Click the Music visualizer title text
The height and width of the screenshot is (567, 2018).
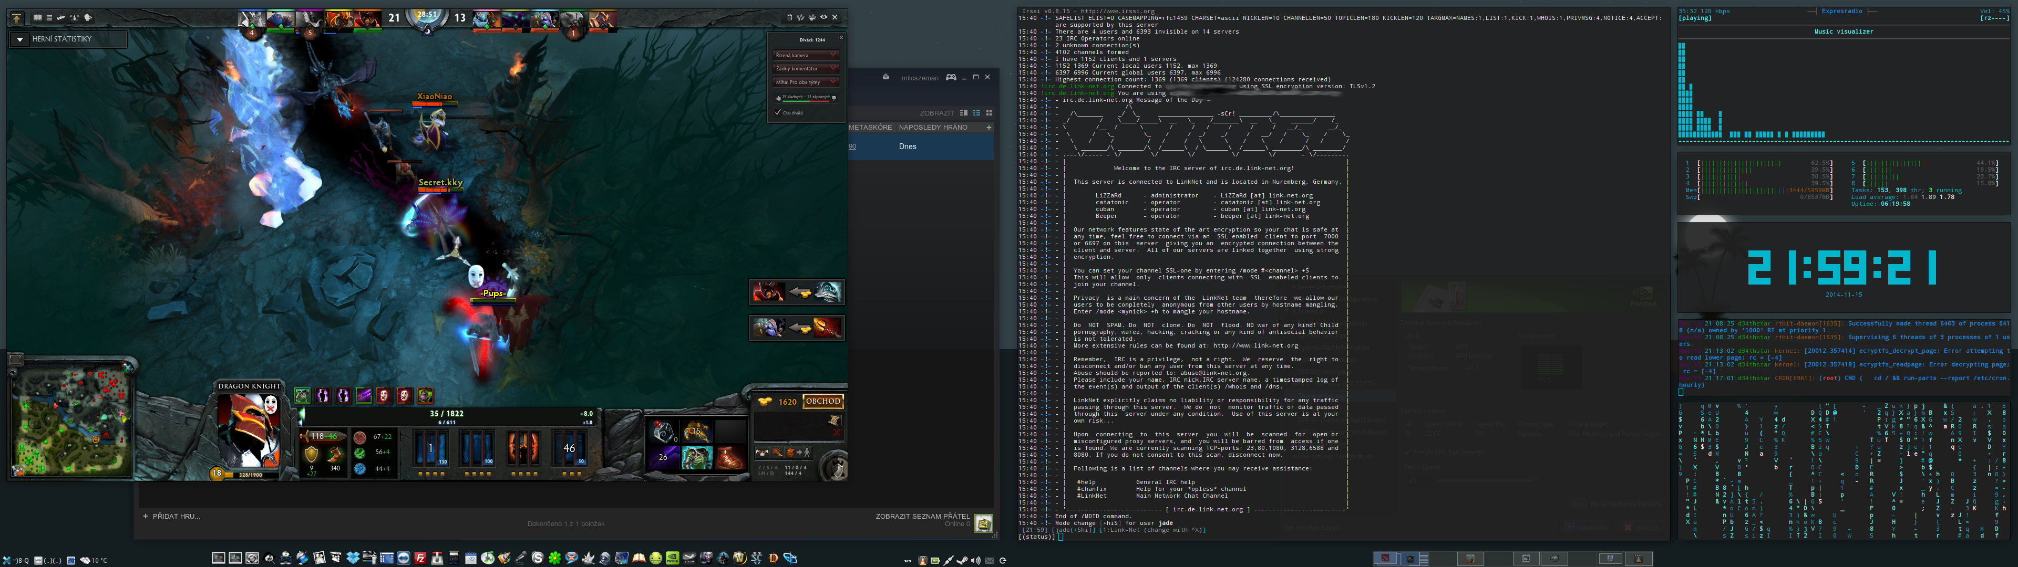pos(1844,31)
